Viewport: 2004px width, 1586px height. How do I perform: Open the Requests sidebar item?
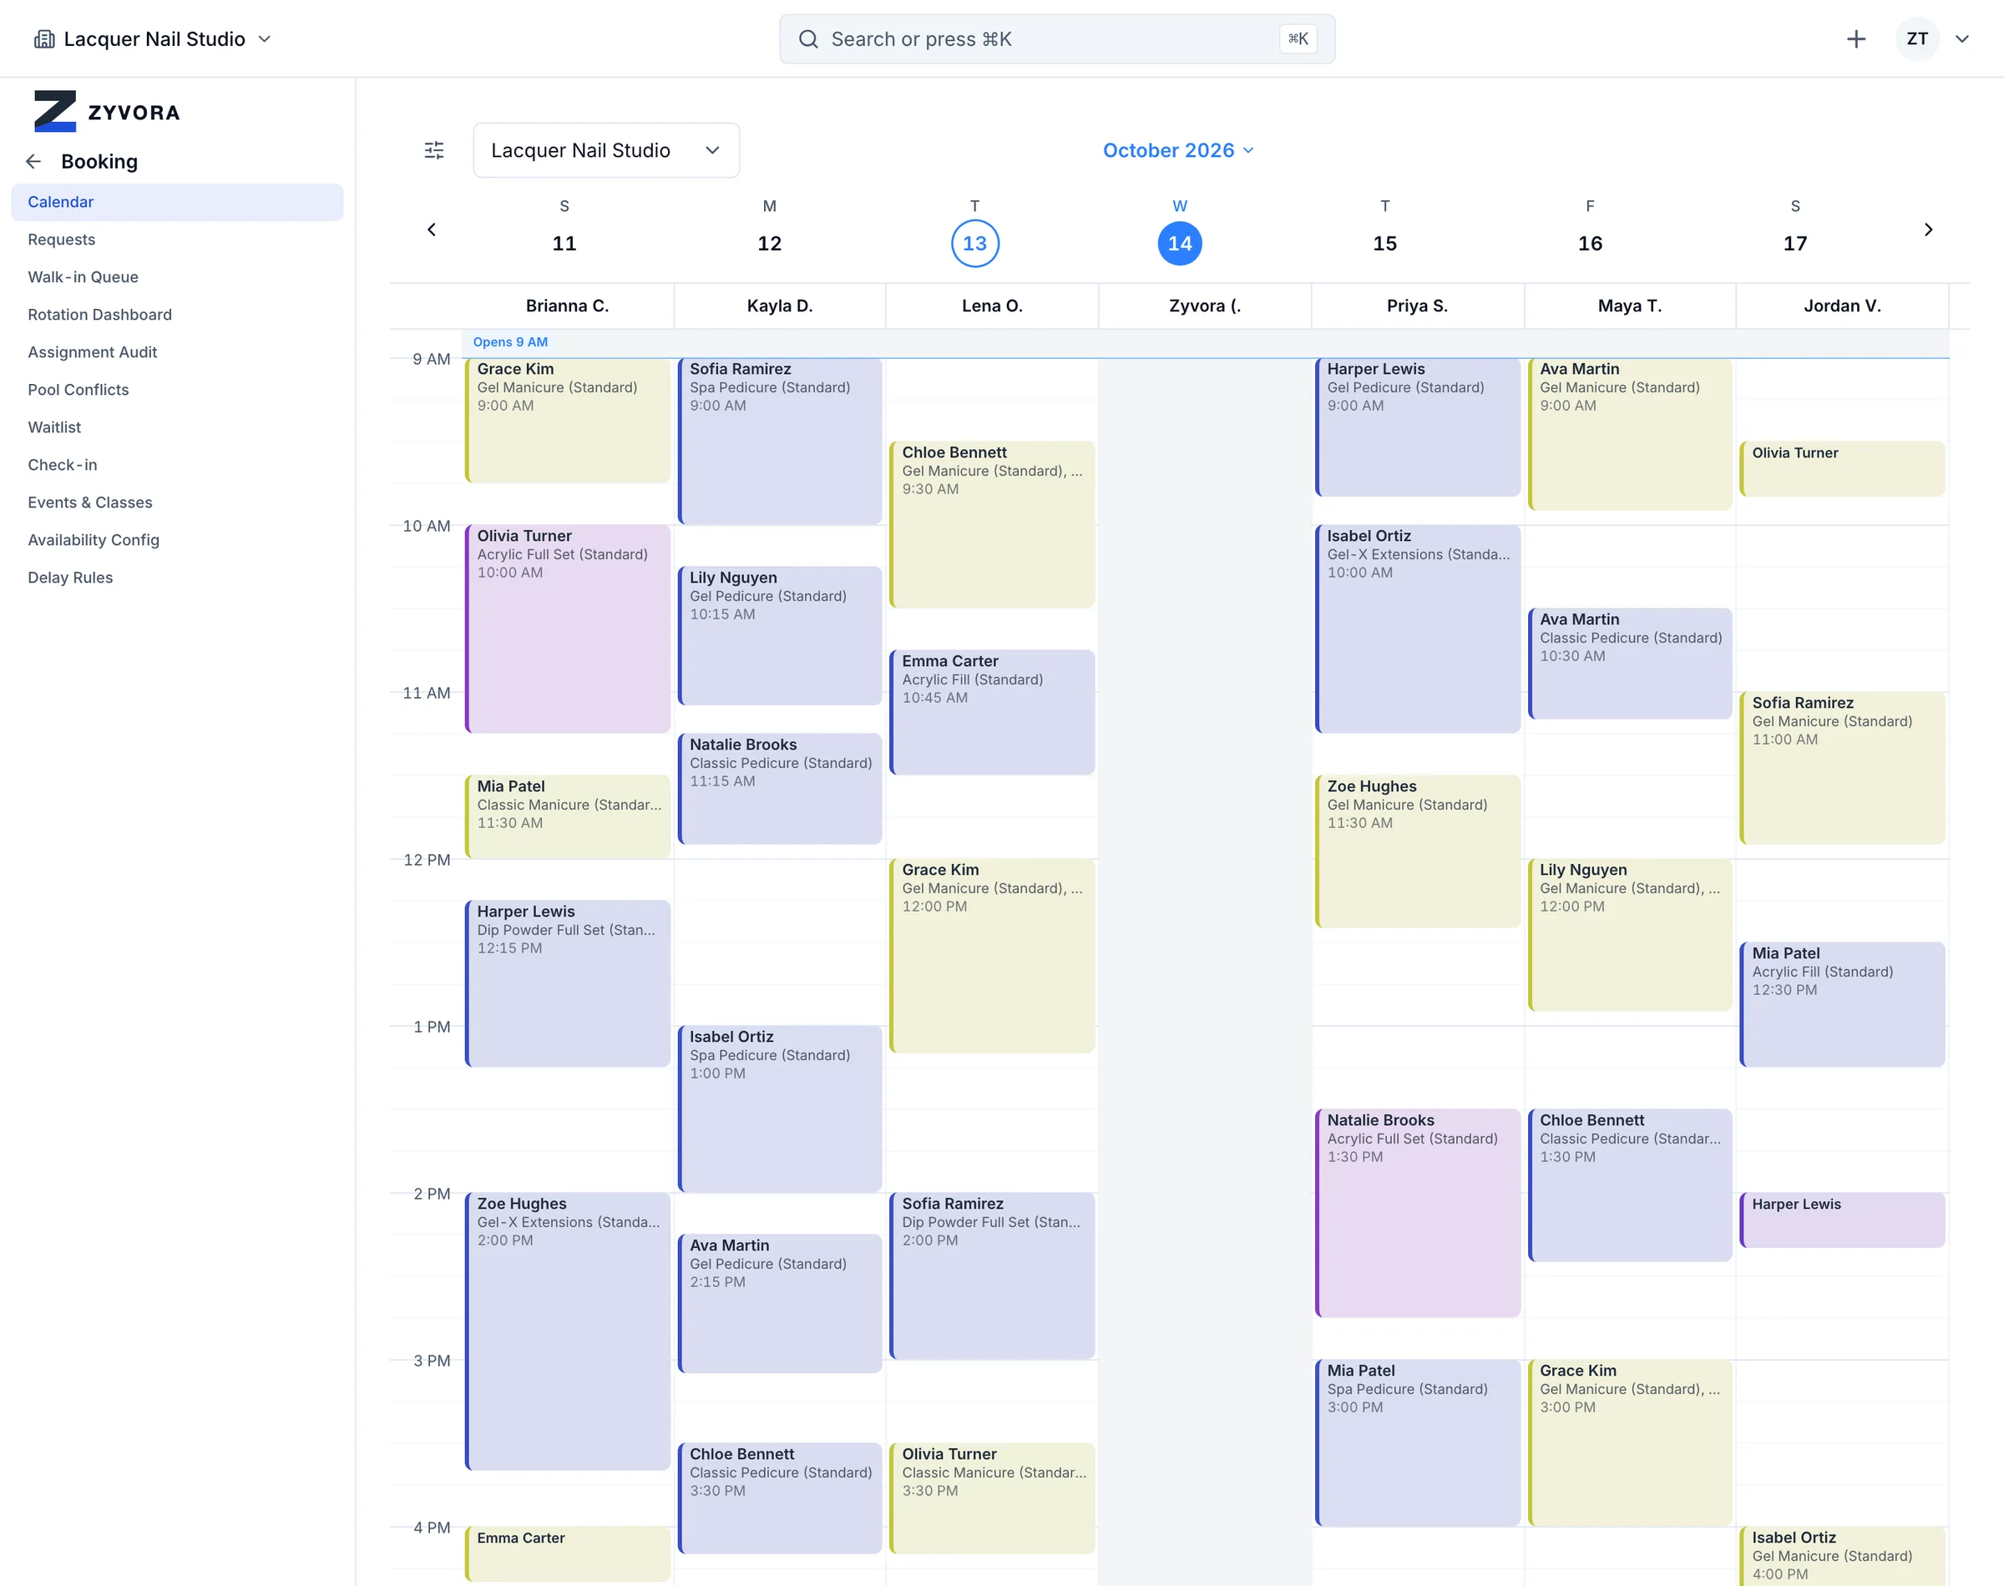177,240
